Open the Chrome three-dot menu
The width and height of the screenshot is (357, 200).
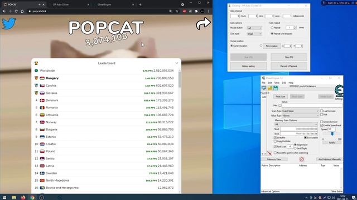point(208,11)
